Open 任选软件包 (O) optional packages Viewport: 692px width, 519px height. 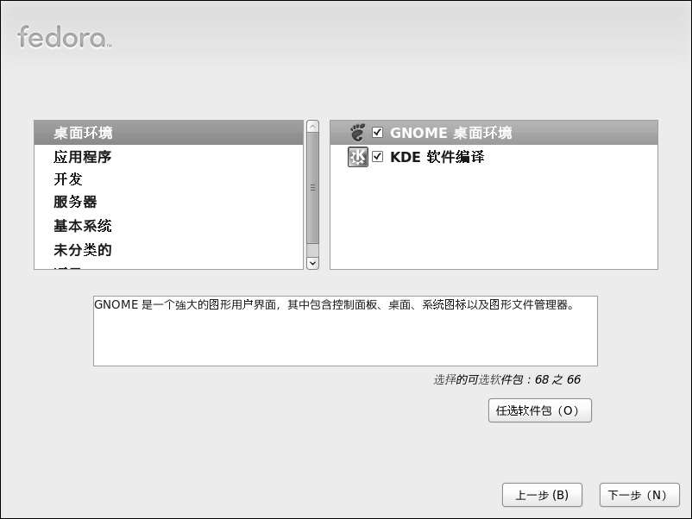click(540, 410)
